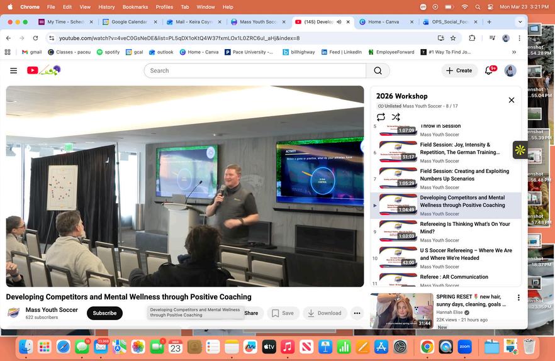The height and width of the screenshot is (361, 555).
Task: Subscribe to Mass Youth Soccer
Action: (104, 313)
